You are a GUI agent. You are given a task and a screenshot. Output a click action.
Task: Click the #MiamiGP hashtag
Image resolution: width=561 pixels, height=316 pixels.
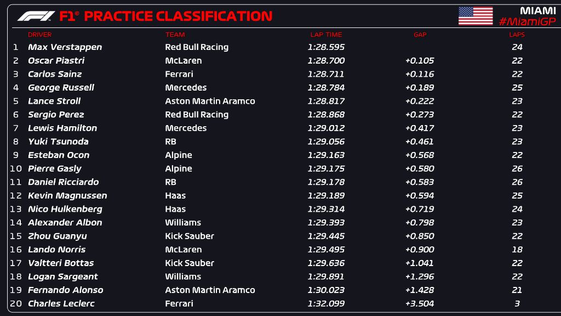coord(527,21)
